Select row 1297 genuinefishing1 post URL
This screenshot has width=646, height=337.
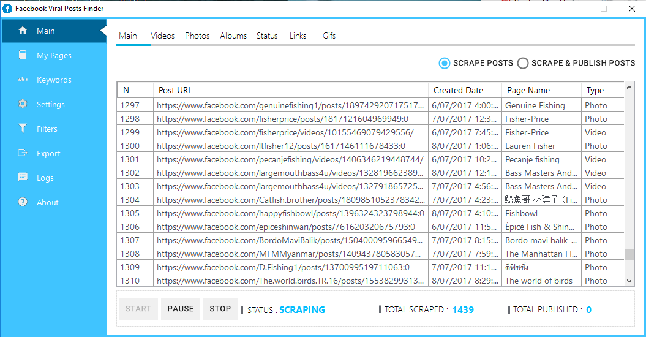(290, 105)
